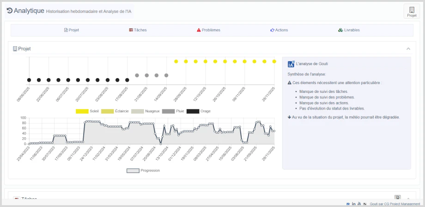Open the Problèmes tab with warning icon
425x207 pixels.
click(208, 30)
